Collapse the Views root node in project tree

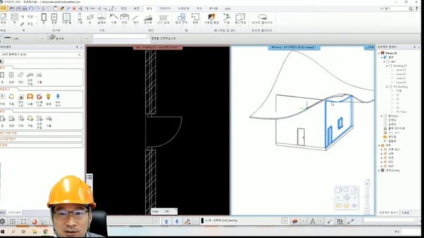tap(379, 53)
